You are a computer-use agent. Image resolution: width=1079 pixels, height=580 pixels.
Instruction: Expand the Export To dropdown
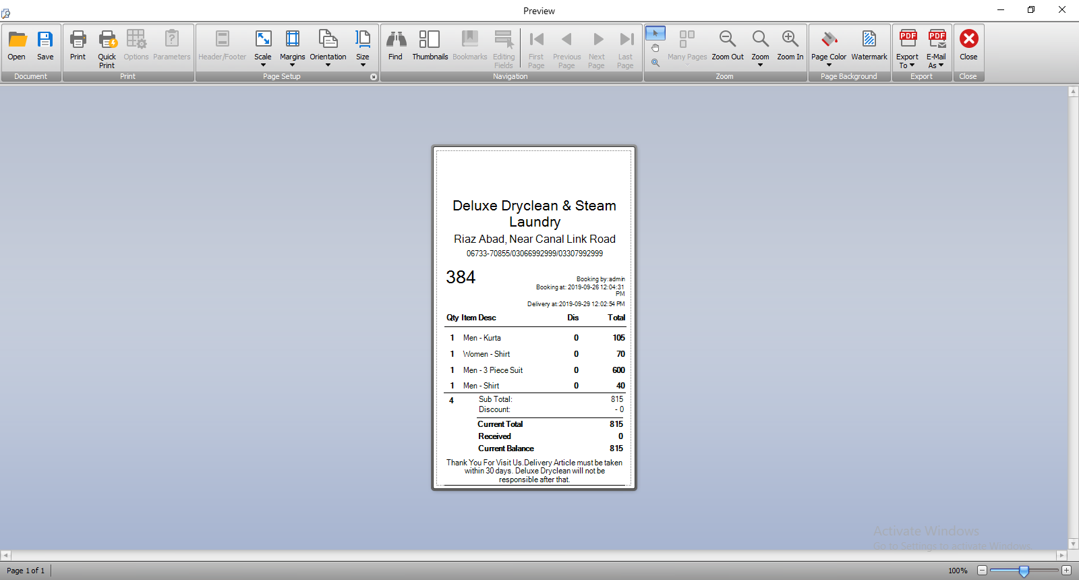tap(907, 49)
